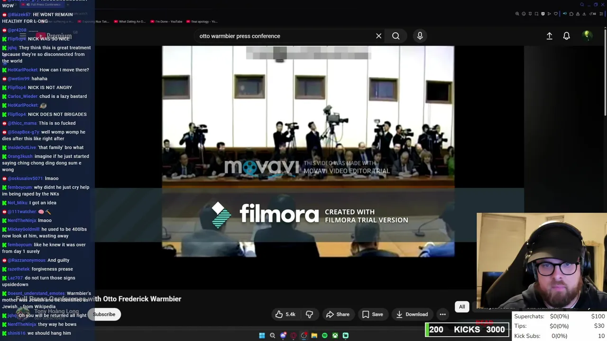The height and width of the screenshot is (341, 607).
Task: Click username HotKarlPocket asking How can I move
Action: click(22, 70)
